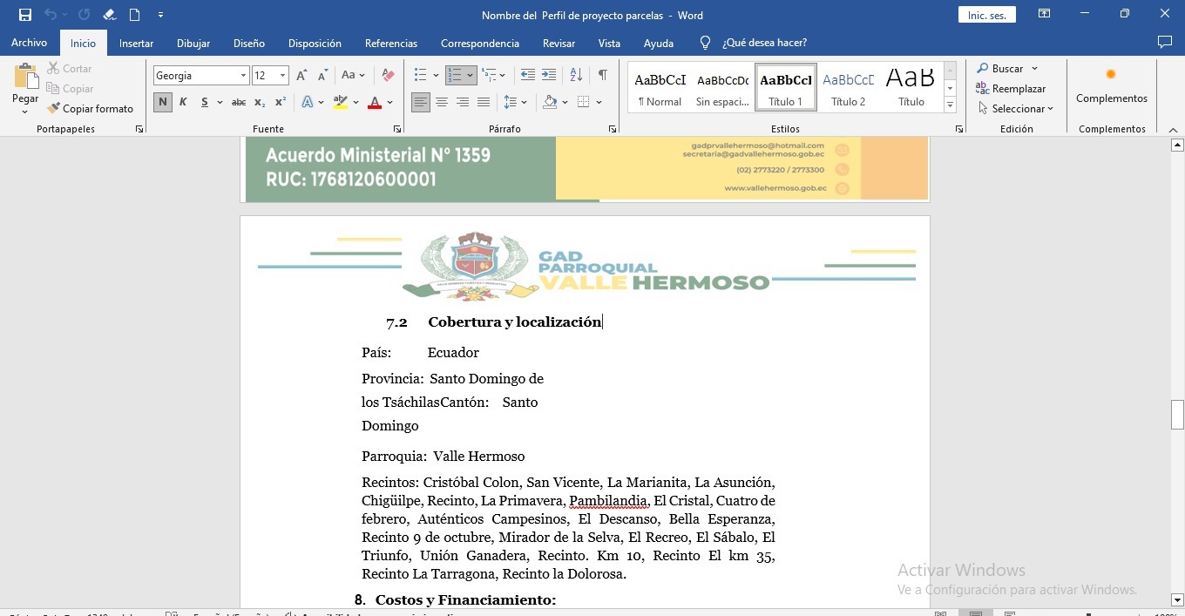
Task: Show paragraph marks with pilcrow icon
Action: coord(602,76)
